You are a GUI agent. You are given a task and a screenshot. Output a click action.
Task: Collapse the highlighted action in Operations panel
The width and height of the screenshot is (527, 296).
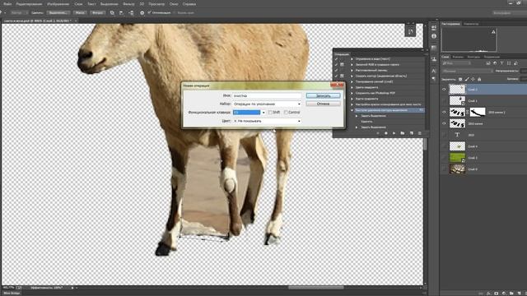click(x=352, y=110)
